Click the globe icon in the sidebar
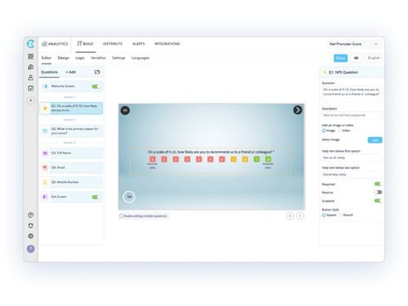408x306 pixels. (31, 236)
